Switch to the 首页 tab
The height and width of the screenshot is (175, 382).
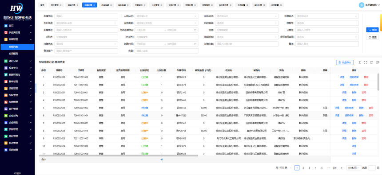point(42,5)
